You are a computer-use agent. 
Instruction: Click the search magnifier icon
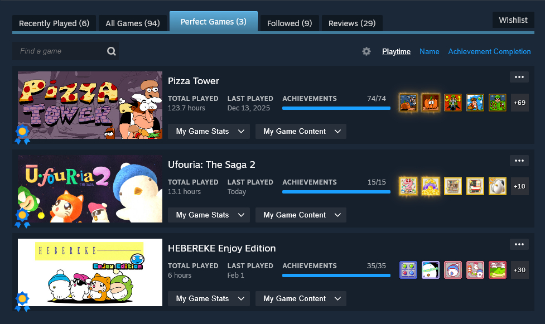(112, 51)
